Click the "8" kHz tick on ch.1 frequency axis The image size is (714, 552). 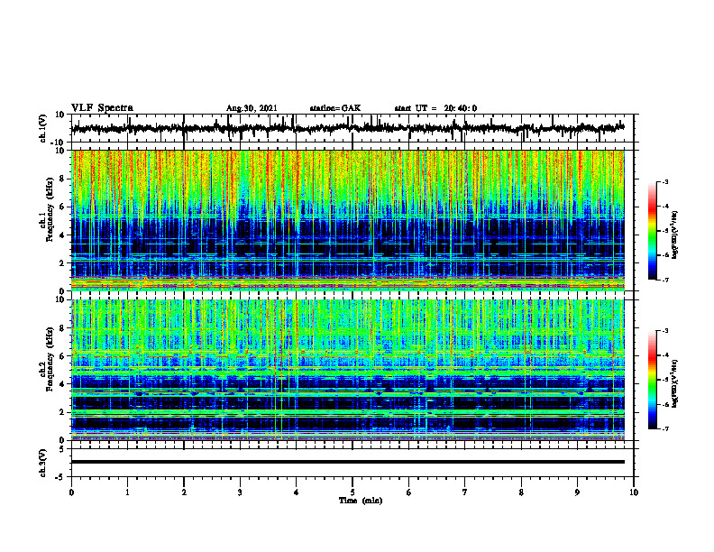coord(63,179)
